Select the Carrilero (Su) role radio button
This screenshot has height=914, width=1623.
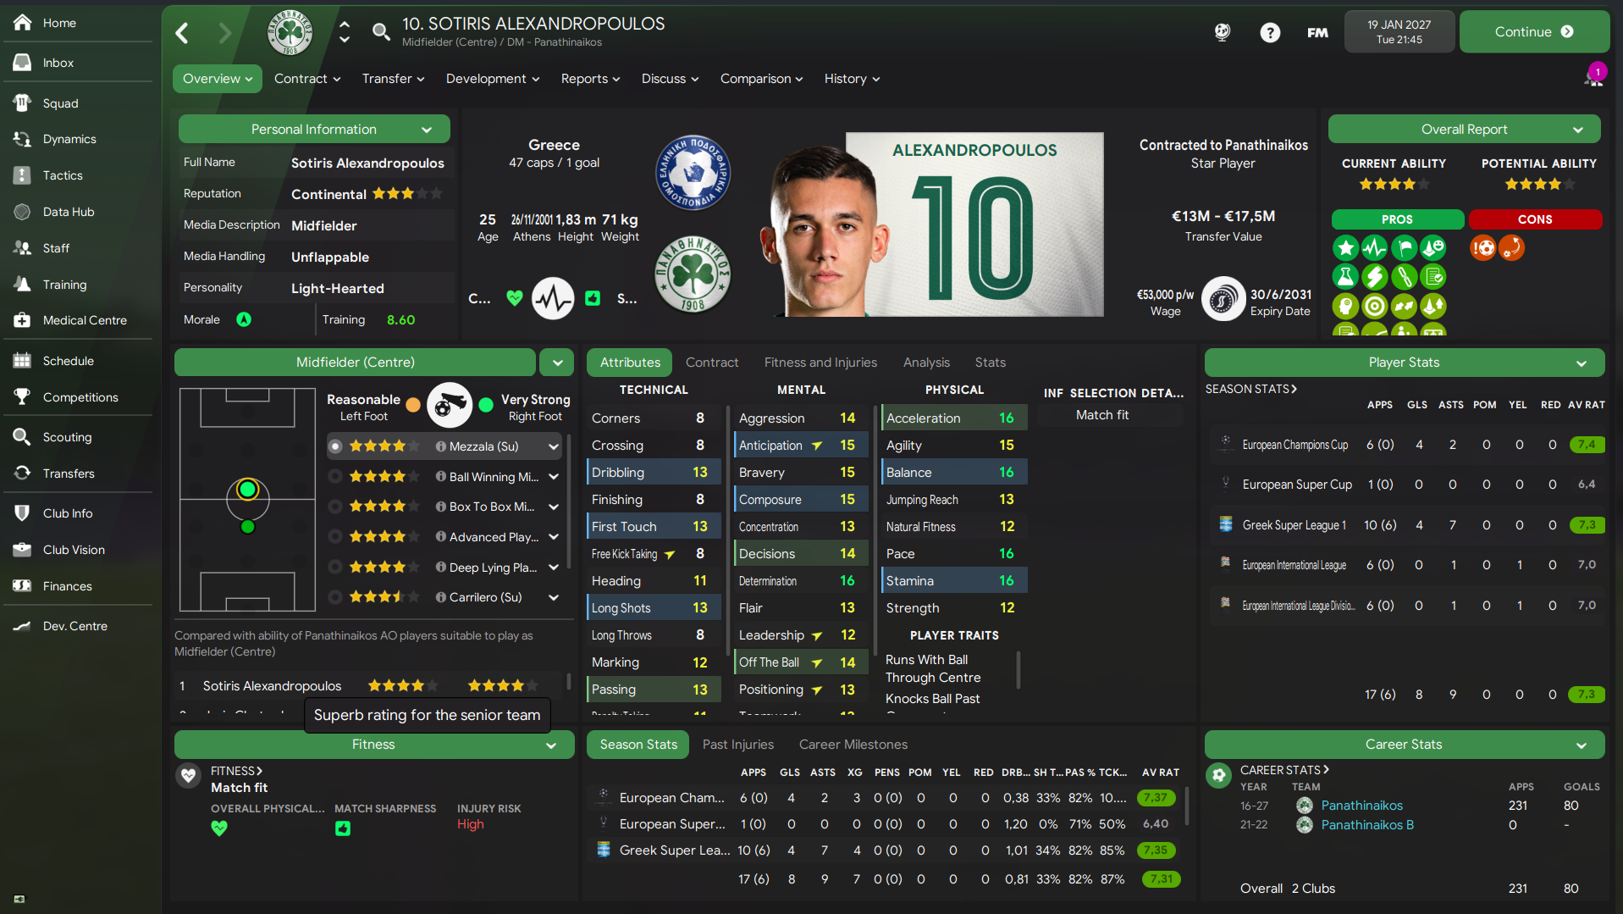pyautogui.click(x=335, y=597)
